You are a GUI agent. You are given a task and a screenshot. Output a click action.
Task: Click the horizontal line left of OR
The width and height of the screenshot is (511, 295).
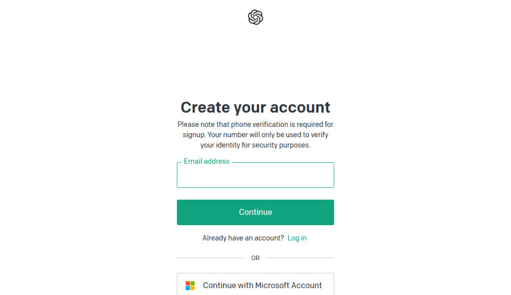(211, 258)
